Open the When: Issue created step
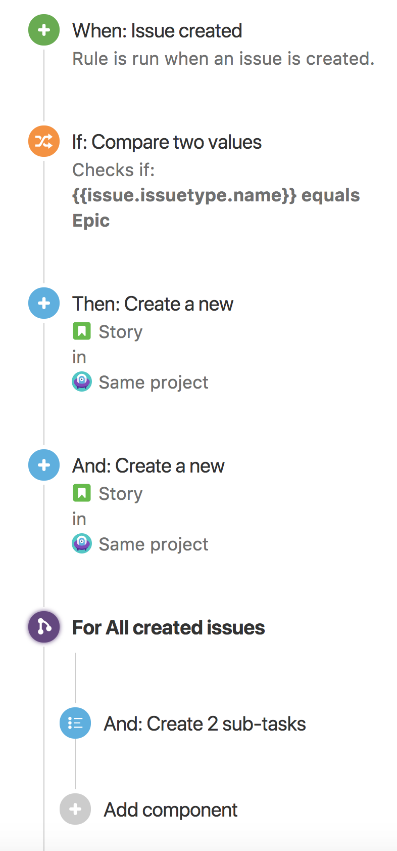The width and height of the screenshot is (397, 851). coord(157,31)
